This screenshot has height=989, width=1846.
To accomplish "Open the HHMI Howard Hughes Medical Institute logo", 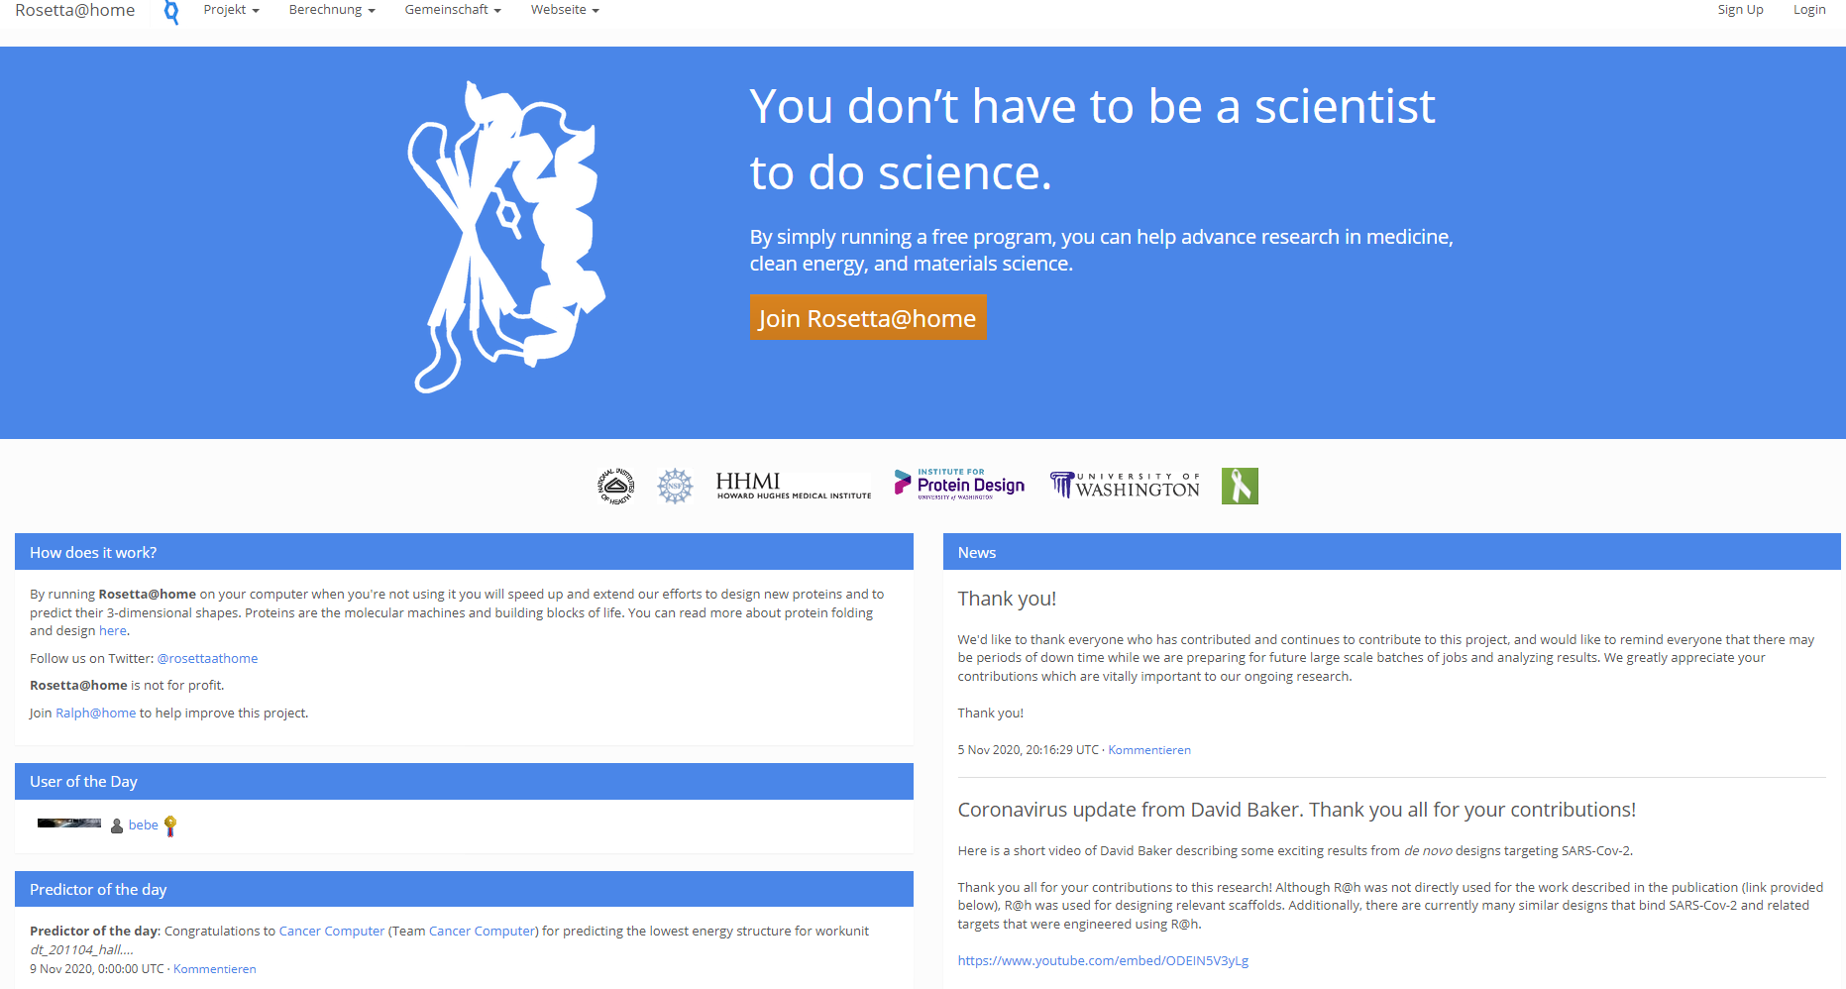I will [794, 486].
